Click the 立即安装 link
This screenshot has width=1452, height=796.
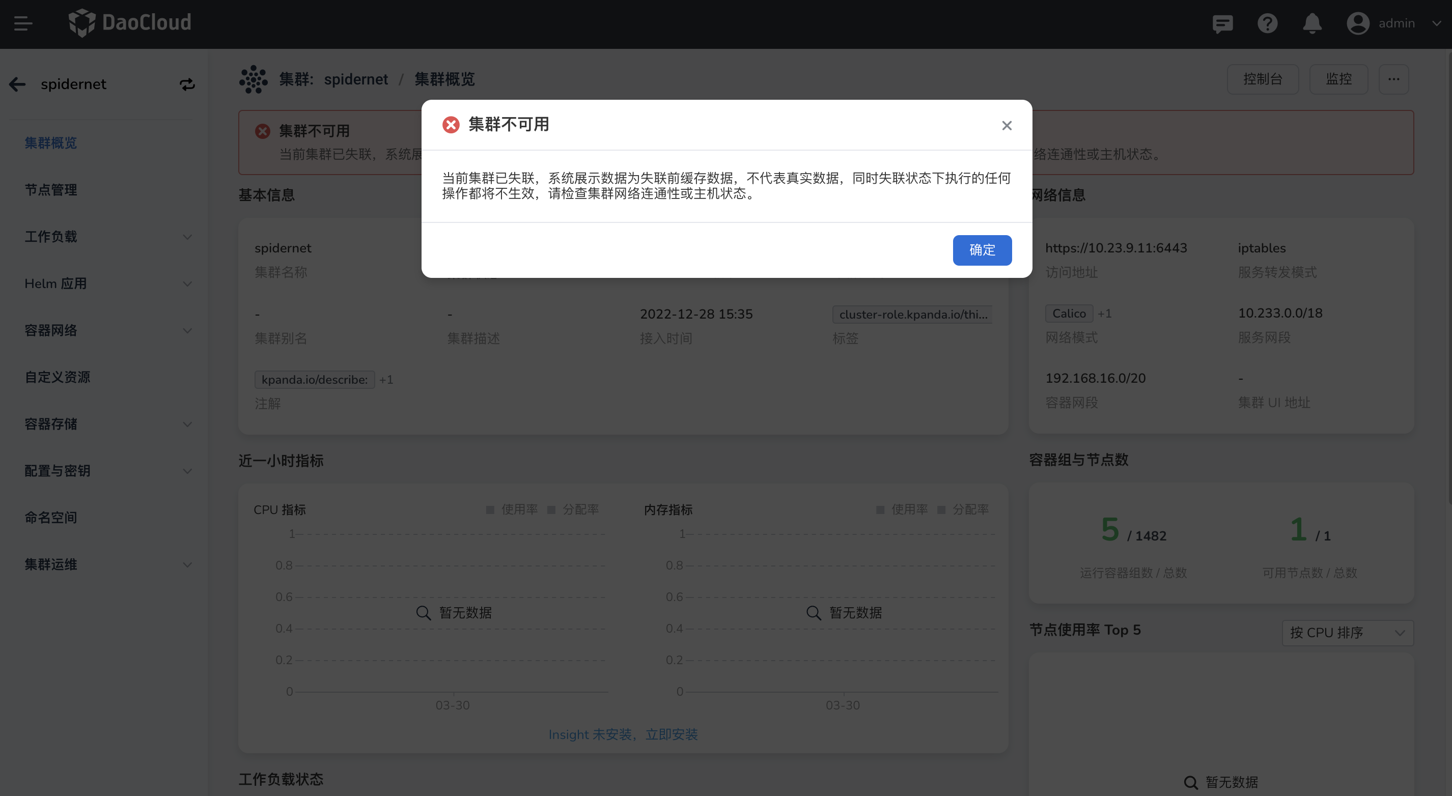(672, 734)
